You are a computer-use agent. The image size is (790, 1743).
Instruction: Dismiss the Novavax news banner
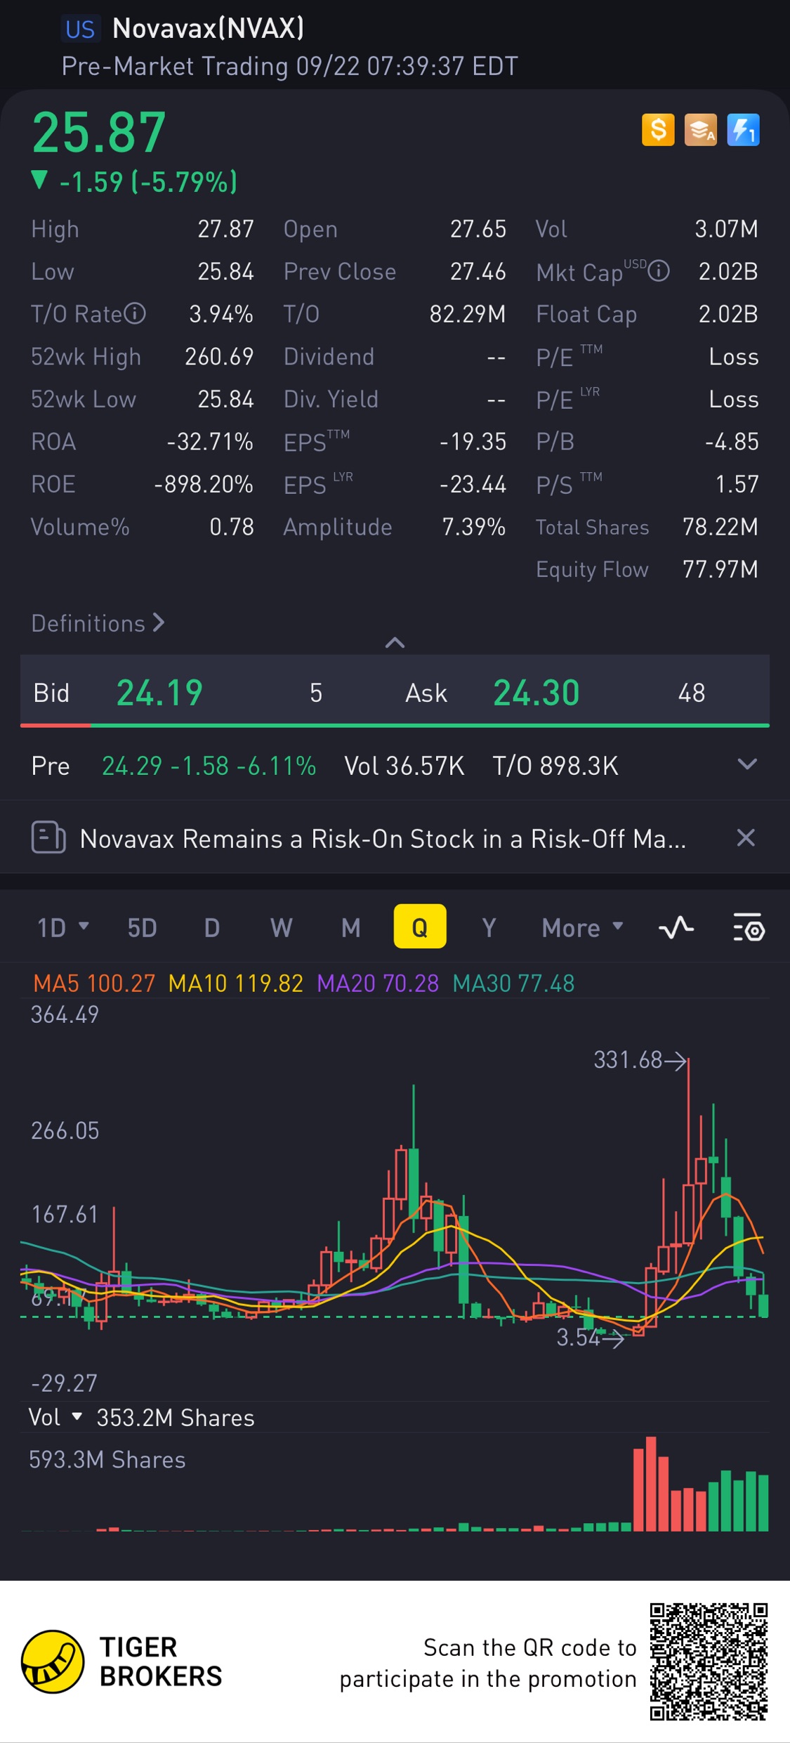(x=746, y=837)
